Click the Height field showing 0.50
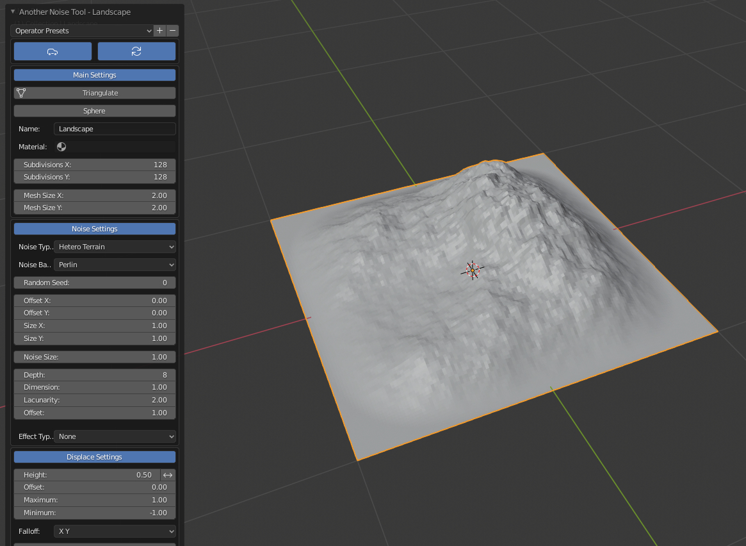 pyautogui.click(x=86, y=475)
